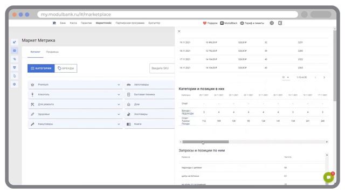Click the highlighted second left sidebar icon
This screenshot has height=194, width=345.
point(15,51)
